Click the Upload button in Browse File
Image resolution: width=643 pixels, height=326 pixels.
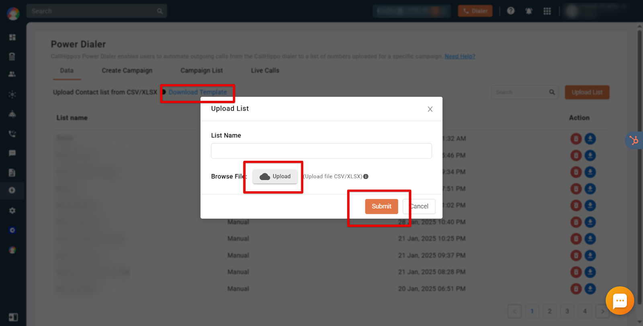tap(275, 176)
